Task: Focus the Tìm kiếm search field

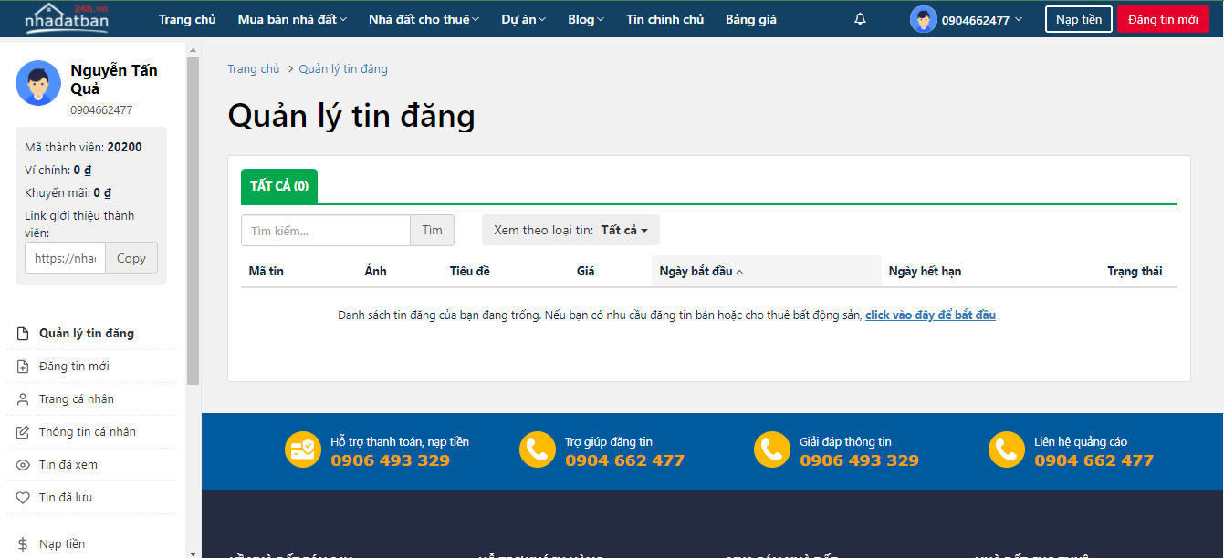Action: 326,231
